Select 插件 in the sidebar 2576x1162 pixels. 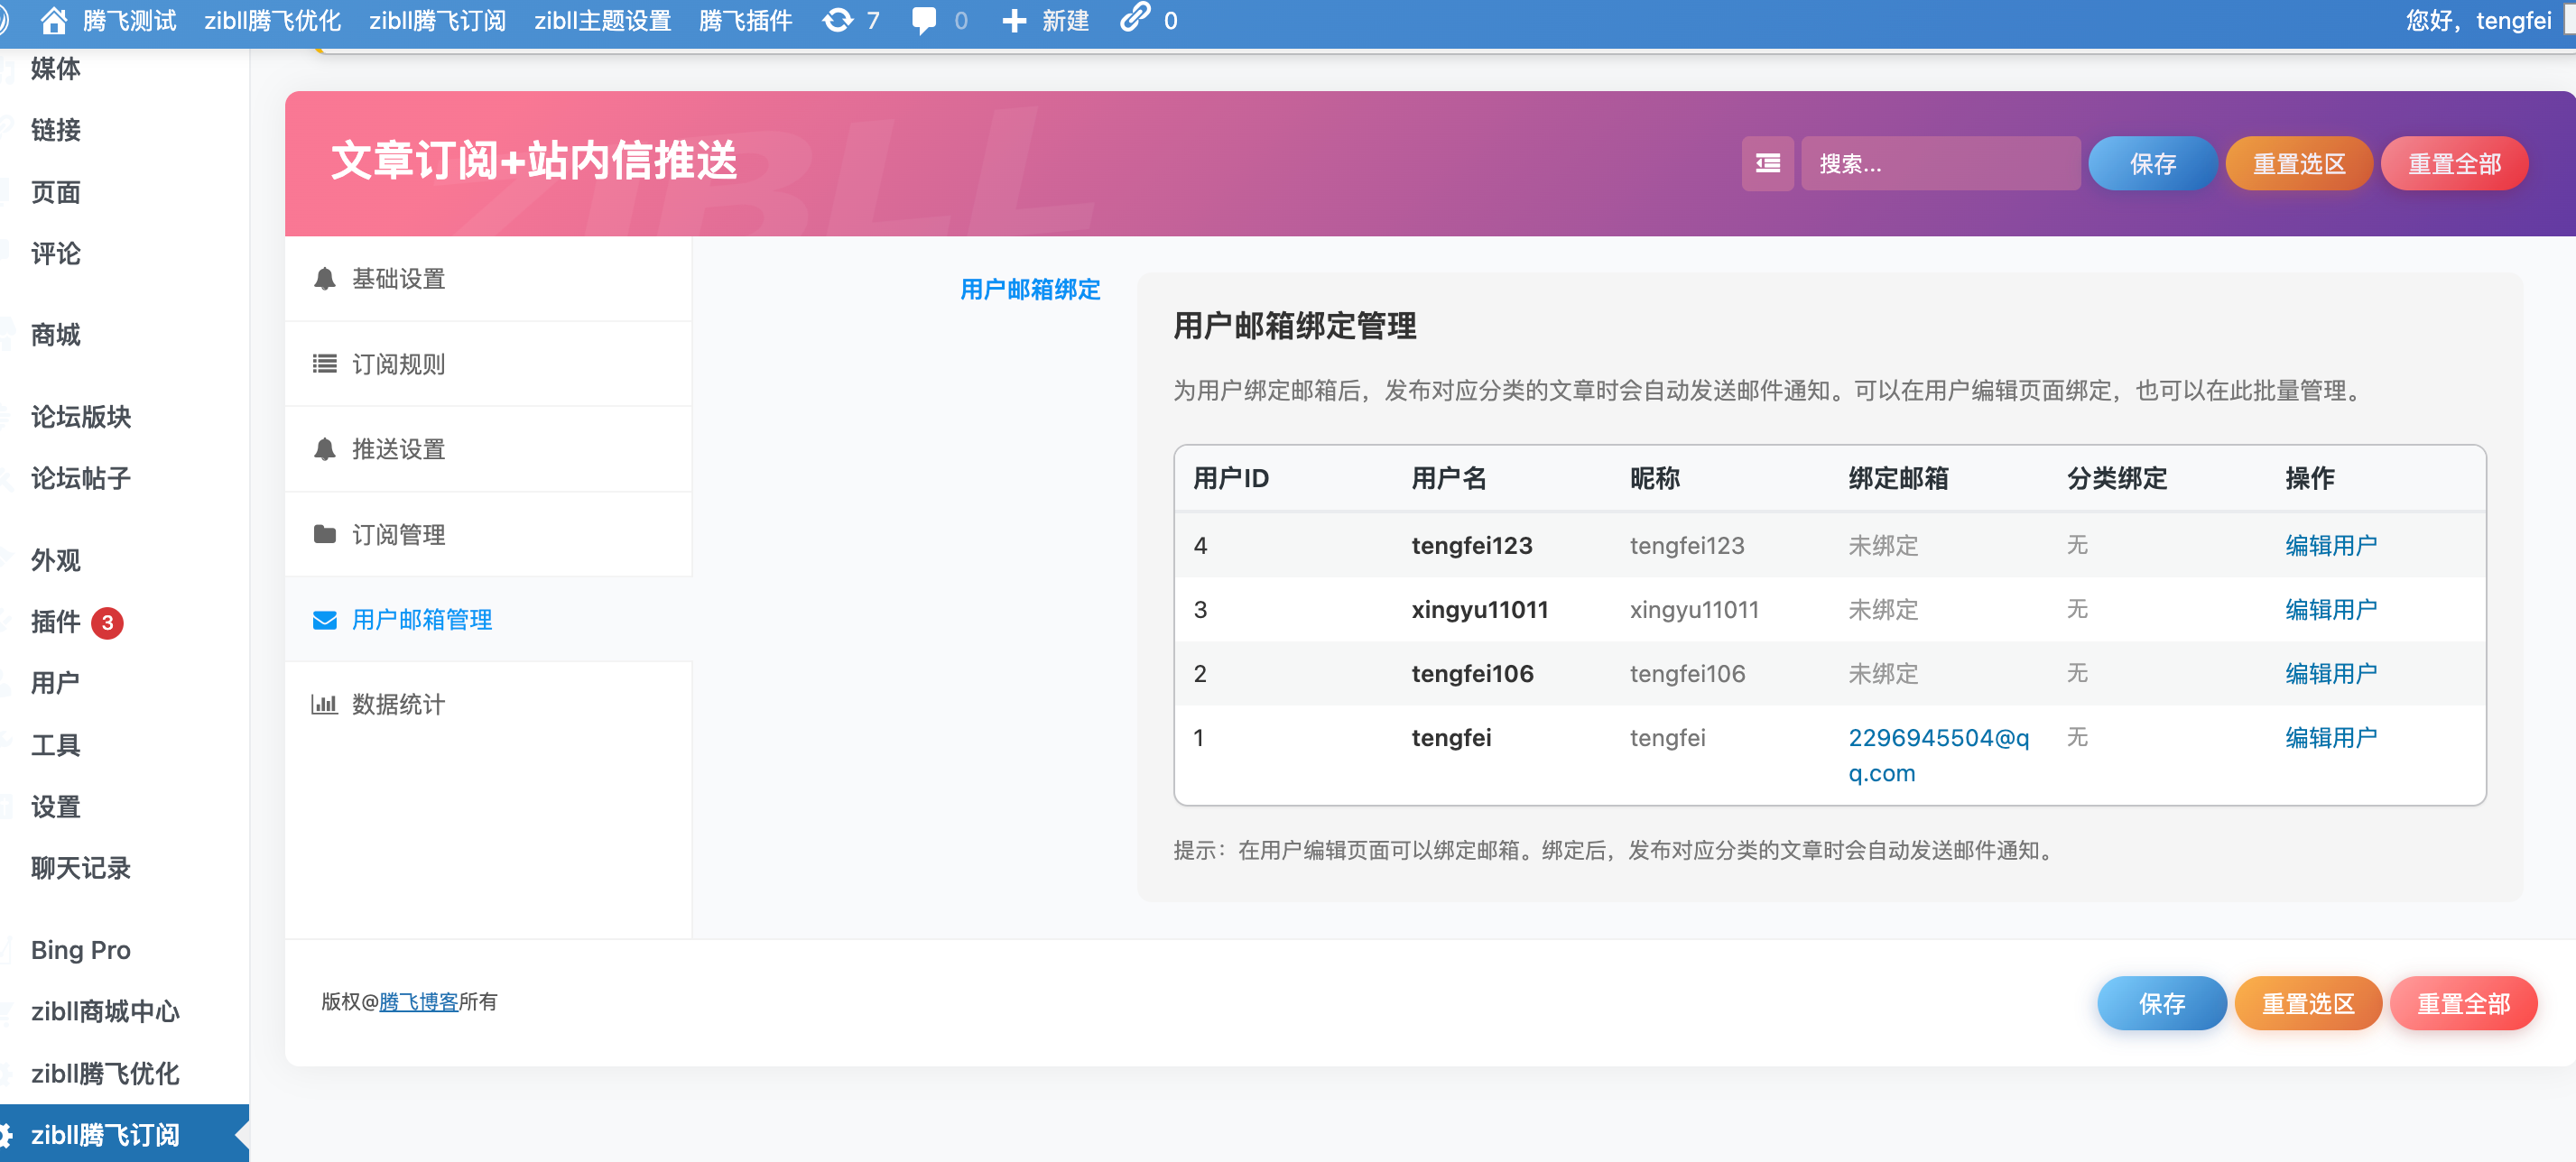[x=55, y=622]
